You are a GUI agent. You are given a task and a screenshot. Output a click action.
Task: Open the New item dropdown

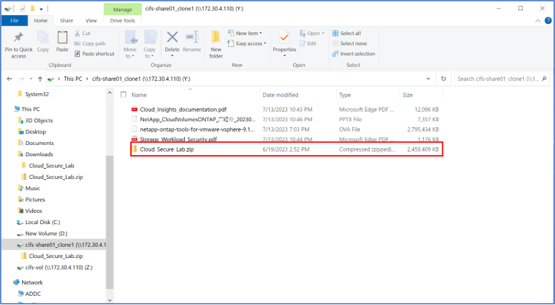click(245, 33)
